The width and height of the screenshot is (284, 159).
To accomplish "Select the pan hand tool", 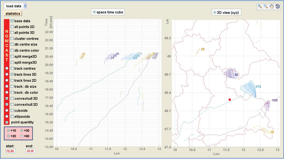I will 272,7.
